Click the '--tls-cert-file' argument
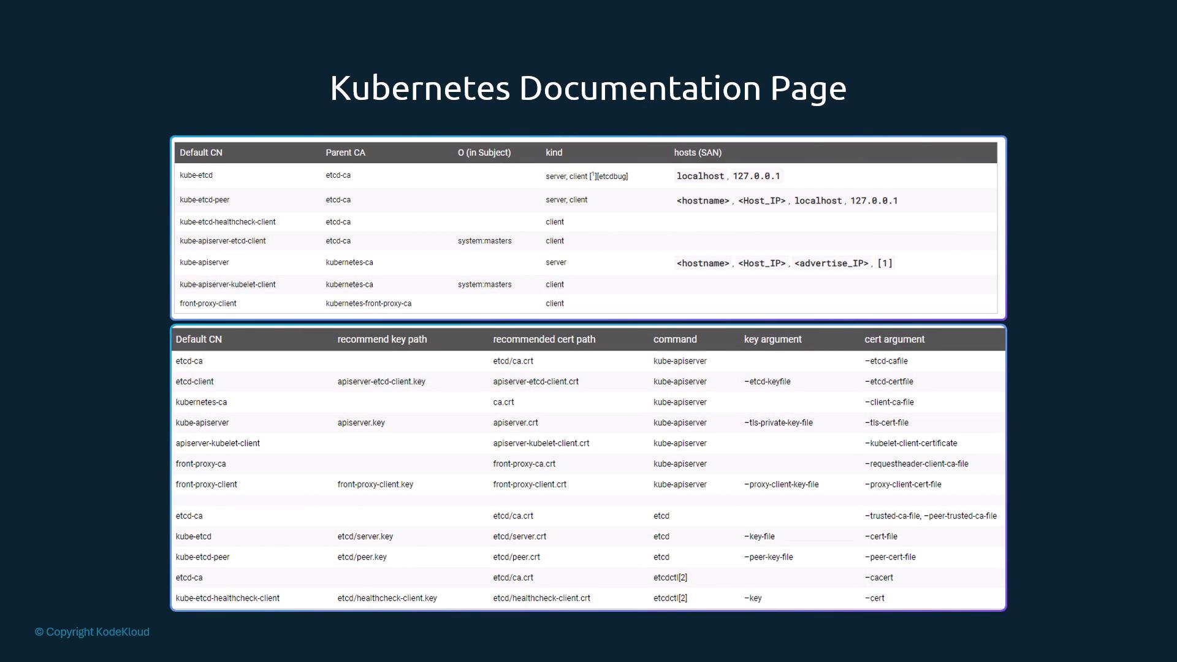The height and width of the screenshot is (662, 1177). coord(886,422)
